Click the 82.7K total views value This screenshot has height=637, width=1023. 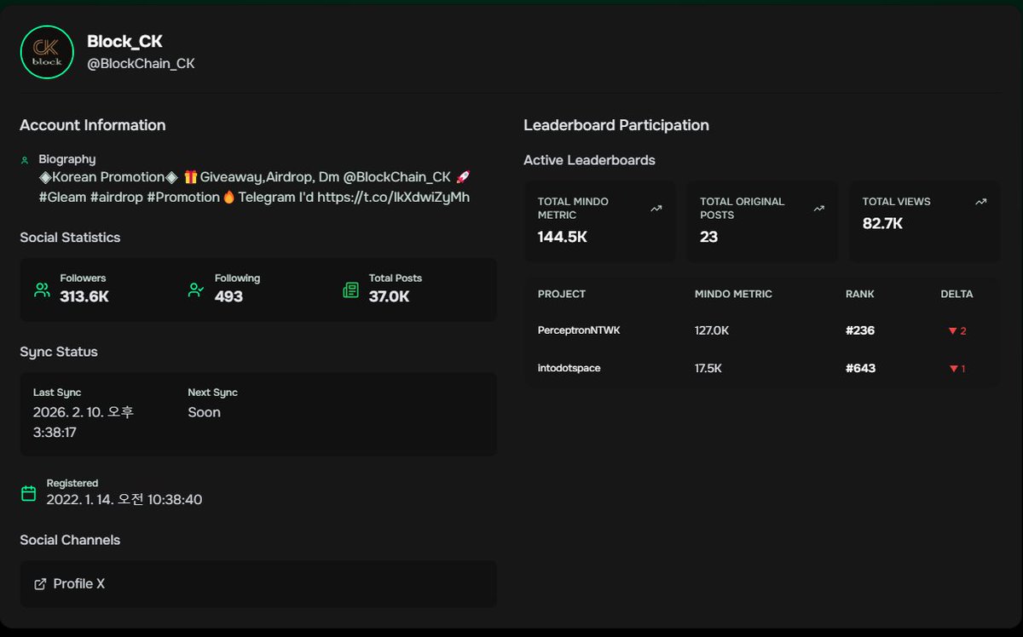pyautogui.click(x=882, y=224)
